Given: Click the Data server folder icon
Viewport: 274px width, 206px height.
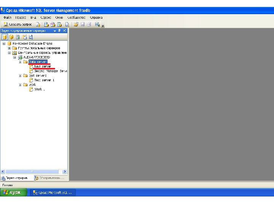Looking at the screenshot, I should point(25,62).
